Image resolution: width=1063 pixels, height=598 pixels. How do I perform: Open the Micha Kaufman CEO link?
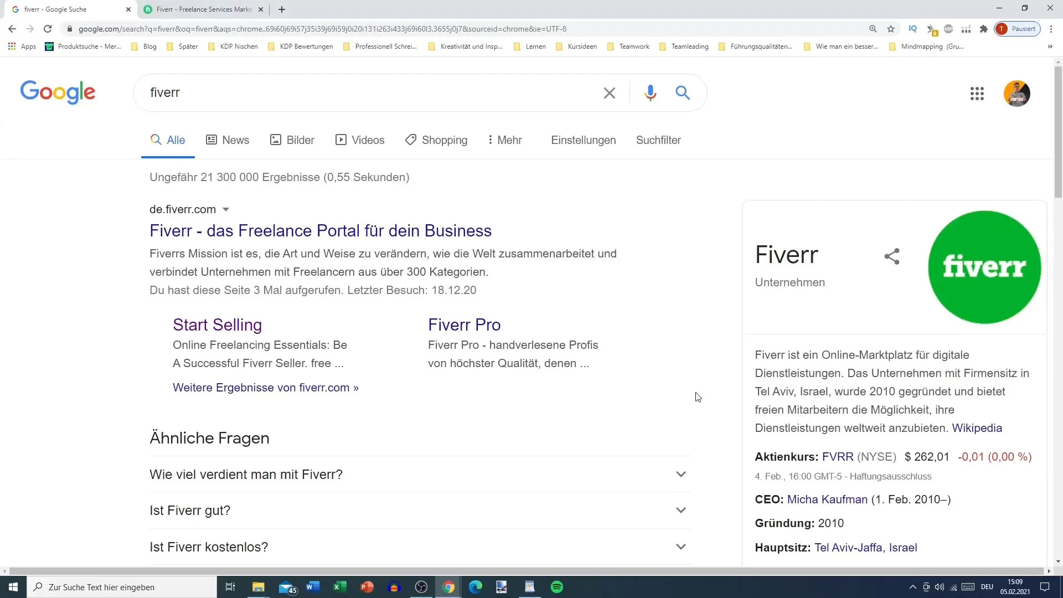coord(827,499)
